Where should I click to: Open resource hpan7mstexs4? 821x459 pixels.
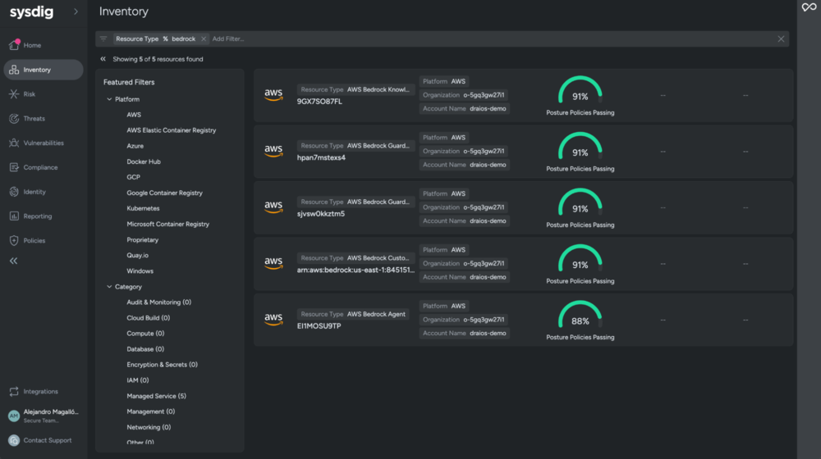point(321,157)
